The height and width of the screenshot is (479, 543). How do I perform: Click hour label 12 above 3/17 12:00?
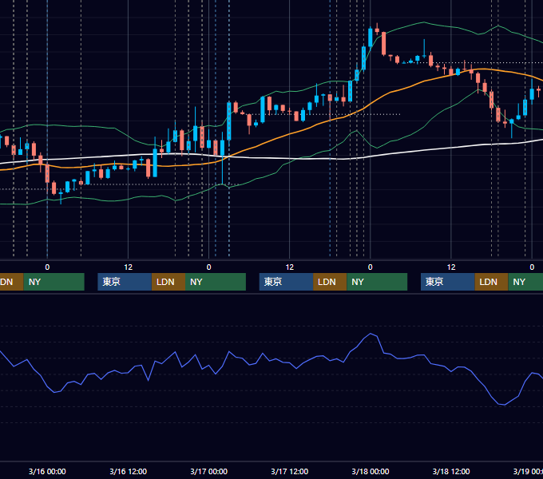(x=290, y=267)
